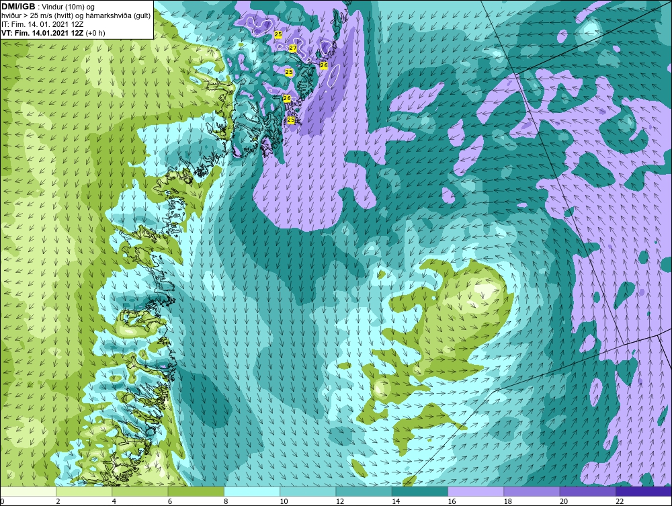Click the 'DMI/IGB : Vindur (10m) og' title line
Image resolution: width=672 pixels, height=506 pixels.
48,7
